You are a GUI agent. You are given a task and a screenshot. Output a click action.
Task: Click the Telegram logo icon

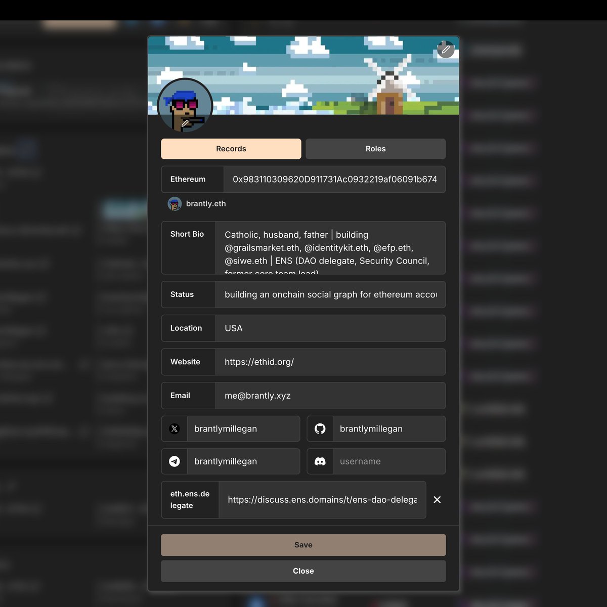(x=175, y=461)
